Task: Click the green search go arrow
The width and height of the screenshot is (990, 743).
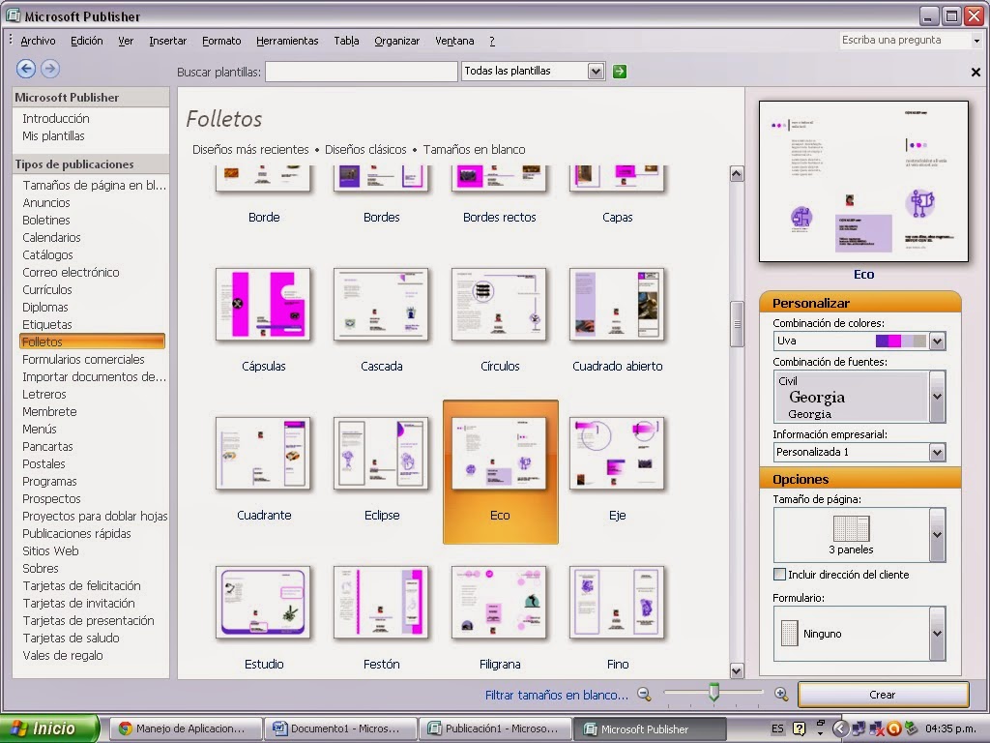Action: pos(620,72)
